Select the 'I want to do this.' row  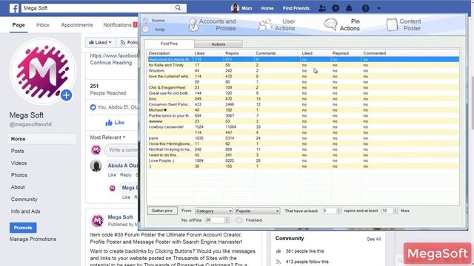click(x=304, y=155)
